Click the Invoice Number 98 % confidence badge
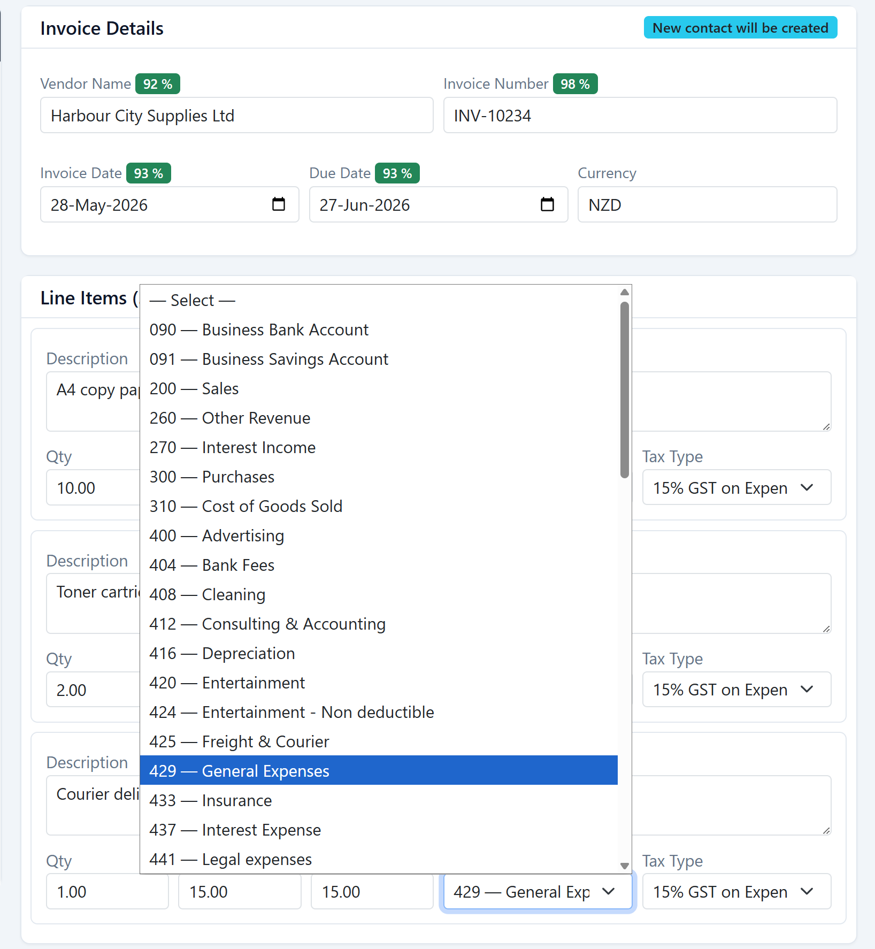The height and width of the screenshot is (949, 875). 575,84
